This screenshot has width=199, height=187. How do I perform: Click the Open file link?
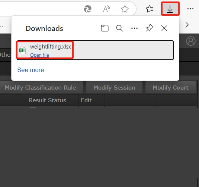coord(39,55)
